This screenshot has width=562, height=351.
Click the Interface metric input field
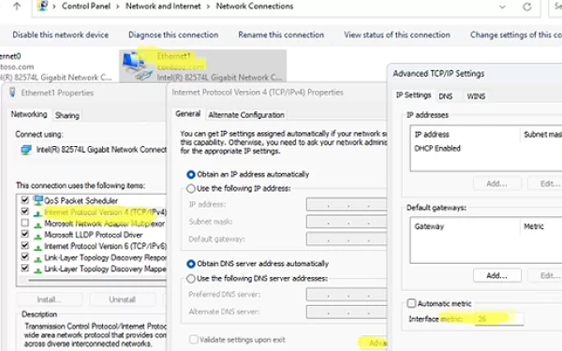(498, 319)
